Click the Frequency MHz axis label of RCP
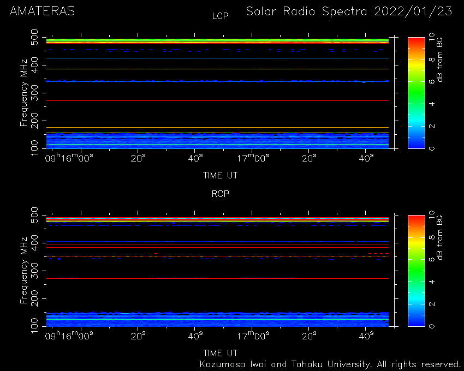The image size is (464, 371). click(x=23, y=271)
